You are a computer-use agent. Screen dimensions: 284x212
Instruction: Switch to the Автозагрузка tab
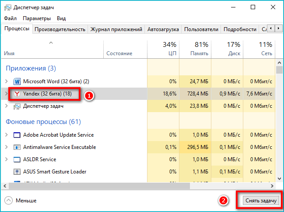point(163,29)
